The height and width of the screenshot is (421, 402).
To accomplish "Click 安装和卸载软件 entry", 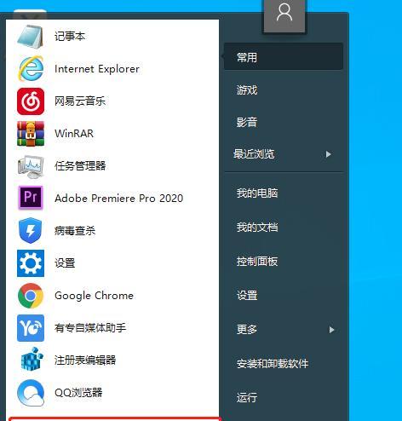I will [x=273, y=363].
